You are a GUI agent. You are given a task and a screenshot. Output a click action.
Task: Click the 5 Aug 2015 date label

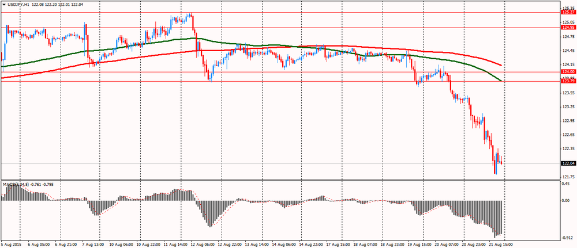[x=10, y=243]
